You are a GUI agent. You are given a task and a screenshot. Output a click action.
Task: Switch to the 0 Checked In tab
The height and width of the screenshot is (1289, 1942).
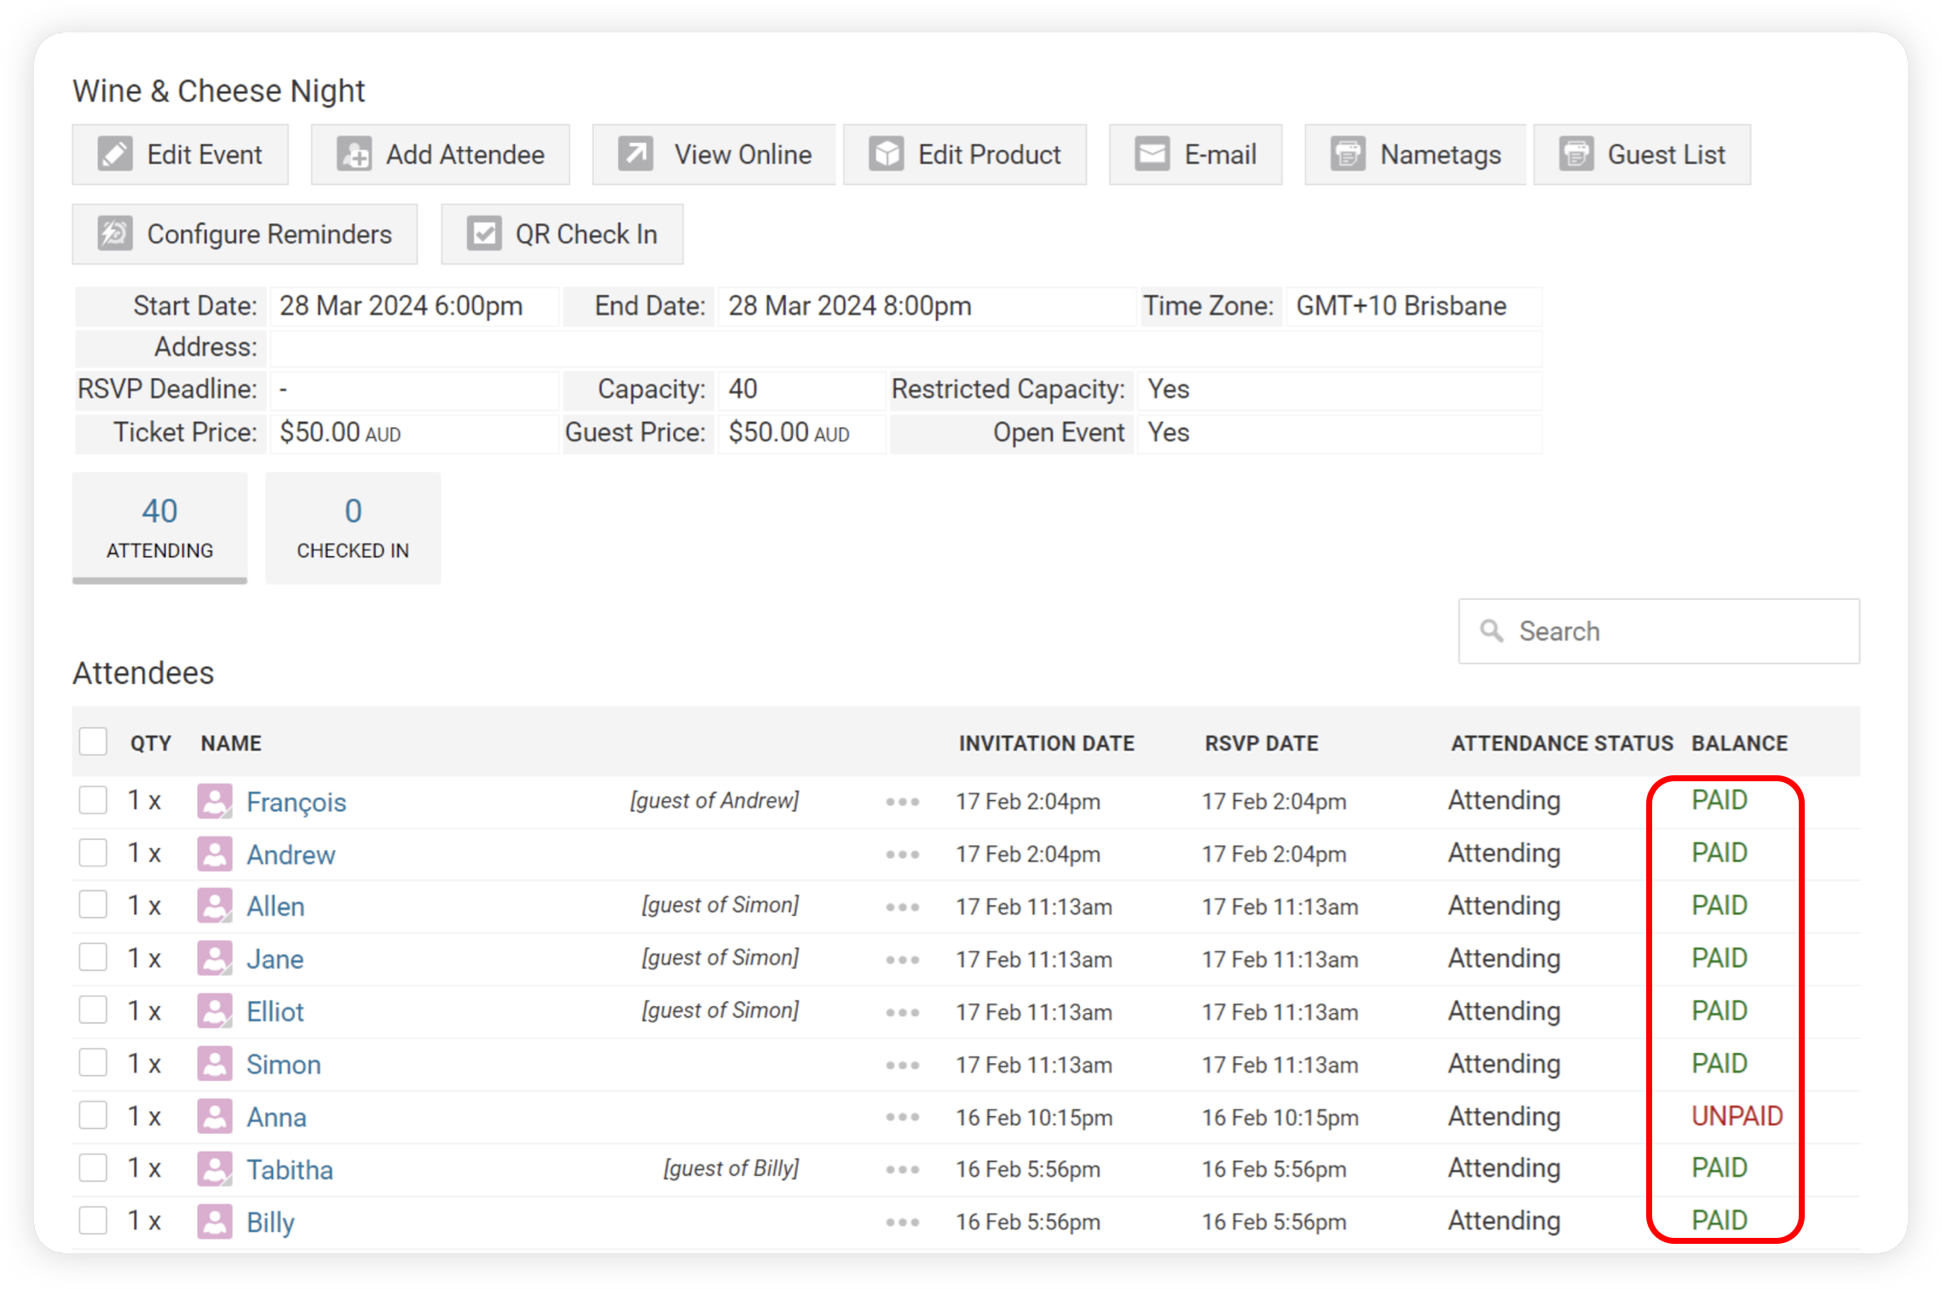pos(353,528)
